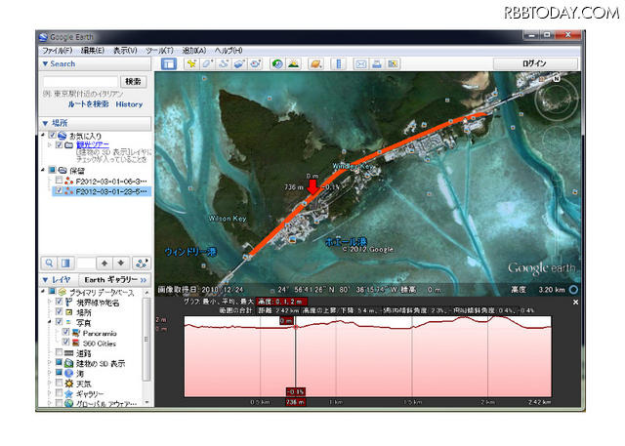
Task: Open the 追加(A) menu
Action: [x=194, y=51]
